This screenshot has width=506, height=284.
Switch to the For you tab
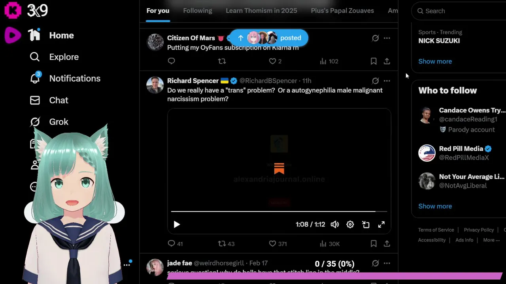pyautogui.click(x=158, y=11)
